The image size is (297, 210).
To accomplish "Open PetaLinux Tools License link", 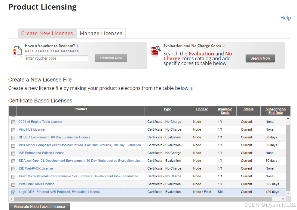I will coord(37,184).
